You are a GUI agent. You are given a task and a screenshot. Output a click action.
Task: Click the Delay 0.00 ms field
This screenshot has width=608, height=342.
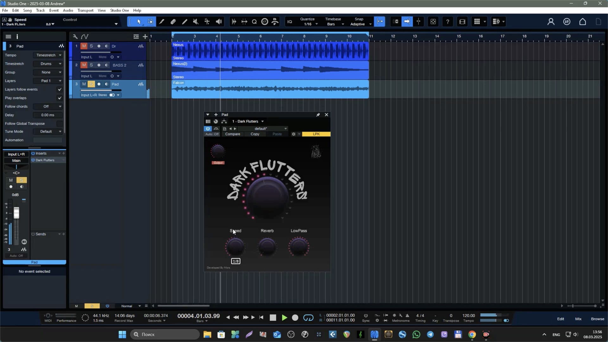(48, 115)
